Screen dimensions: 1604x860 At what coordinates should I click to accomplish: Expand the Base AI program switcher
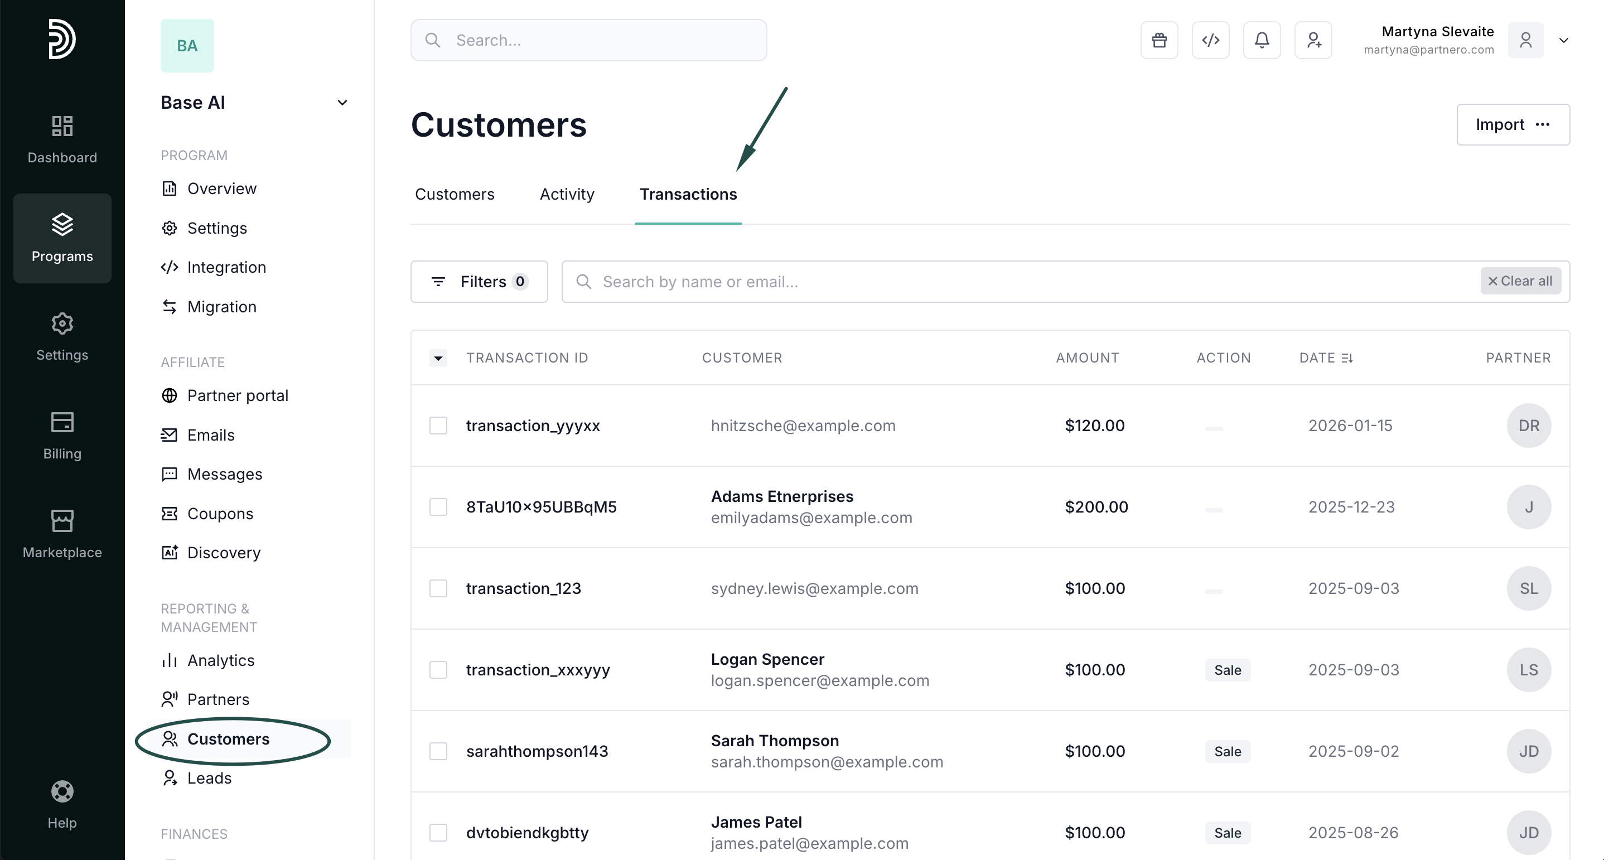342,103
